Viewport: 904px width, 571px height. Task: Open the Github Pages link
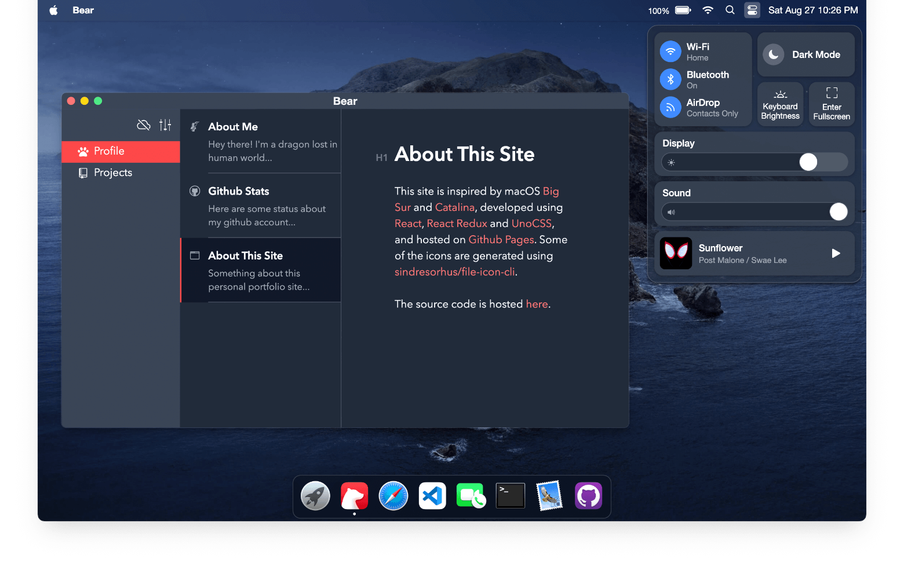point(501,240)
